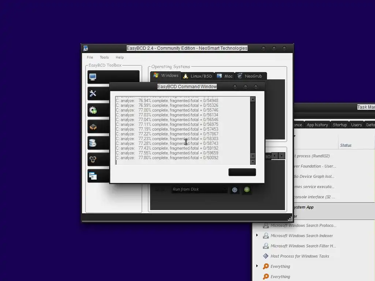The width and height of the screenshot is (375, 281).
Task: Open the gear-with-plus Add New Entry button
Action: click(99, 110)
